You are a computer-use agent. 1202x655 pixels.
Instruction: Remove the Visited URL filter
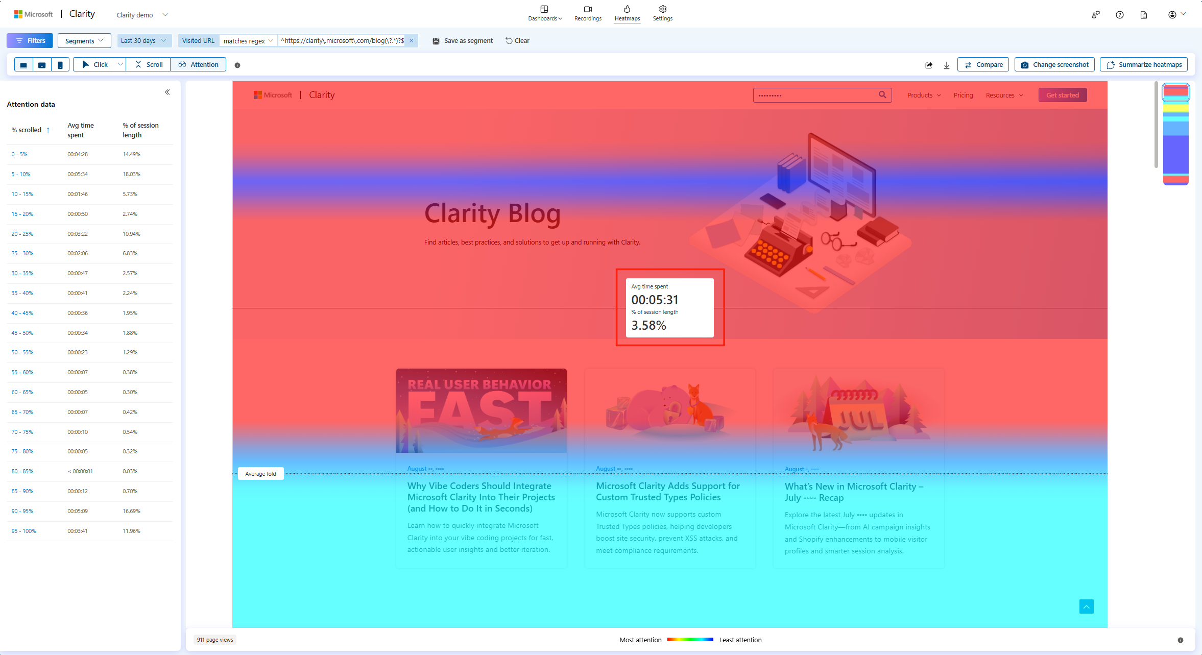411,41
